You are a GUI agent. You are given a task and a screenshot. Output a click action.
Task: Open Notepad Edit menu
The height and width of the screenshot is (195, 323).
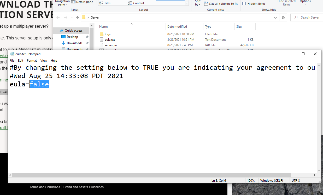[21, 61]
